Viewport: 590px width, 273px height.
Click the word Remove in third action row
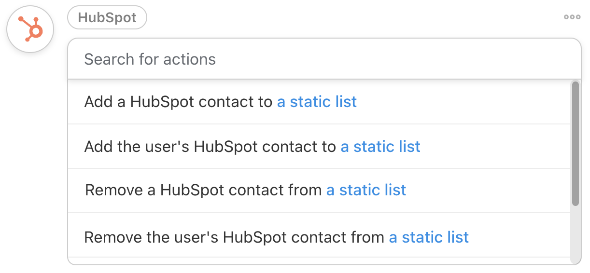pos(113,190)
